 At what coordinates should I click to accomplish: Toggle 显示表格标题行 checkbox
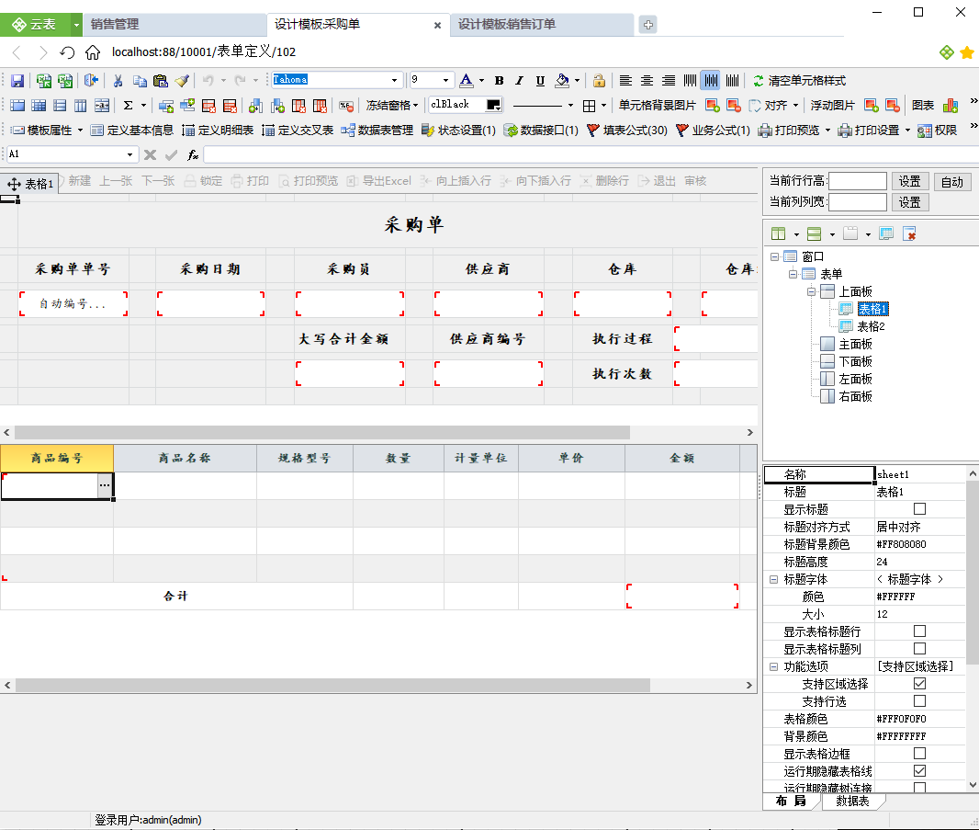(919, 631)
